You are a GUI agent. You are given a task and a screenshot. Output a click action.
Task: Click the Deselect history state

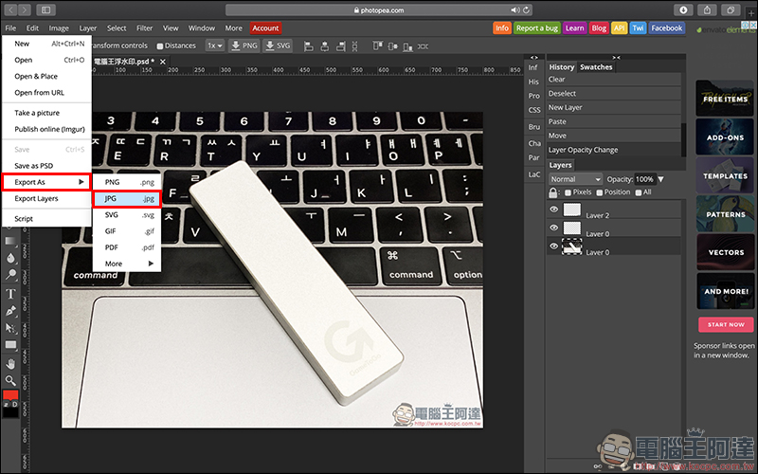[x=613, y=94]
